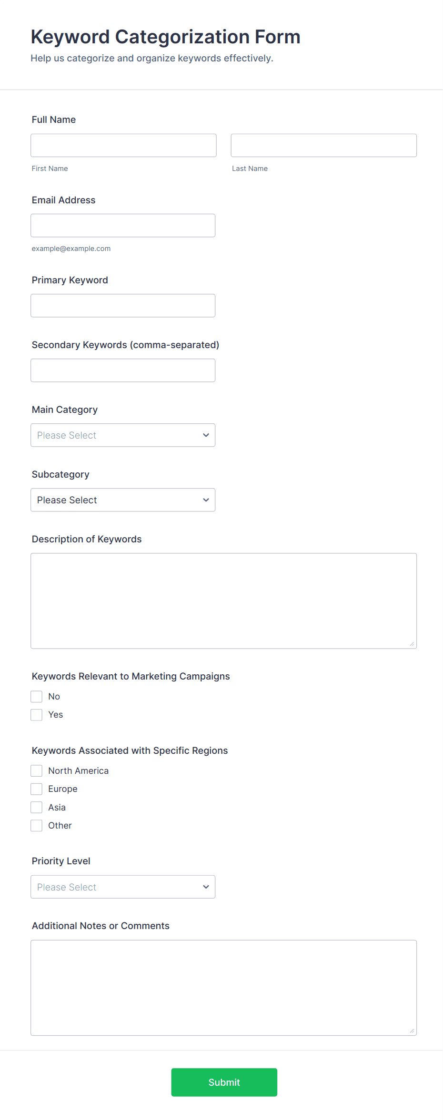Check the Asia region checkbox
The image size is (443, 1120).
(x=37, y=807)
